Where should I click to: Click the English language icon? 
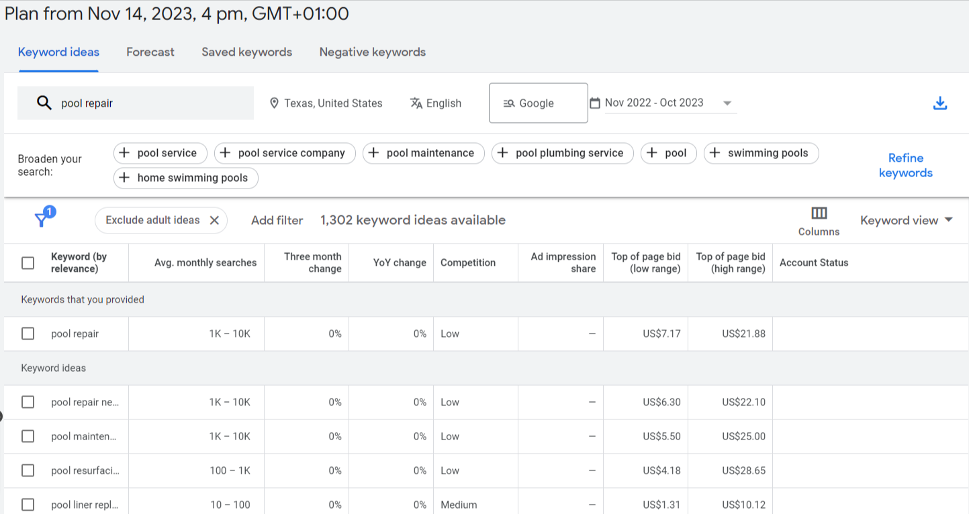(416, 103)
